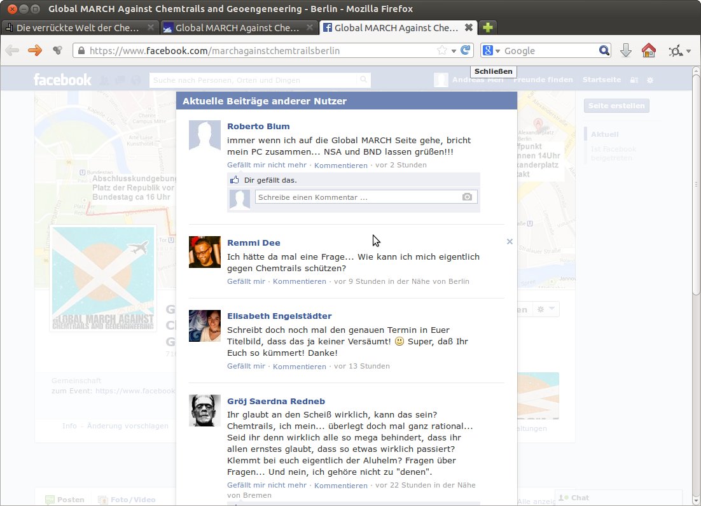Screen dimensions: 701x506
Task: Click the magnifier in Google search box
Action: 604,50
